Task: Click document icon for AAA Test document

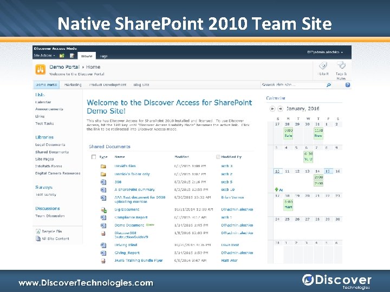Action: [103, 198]
